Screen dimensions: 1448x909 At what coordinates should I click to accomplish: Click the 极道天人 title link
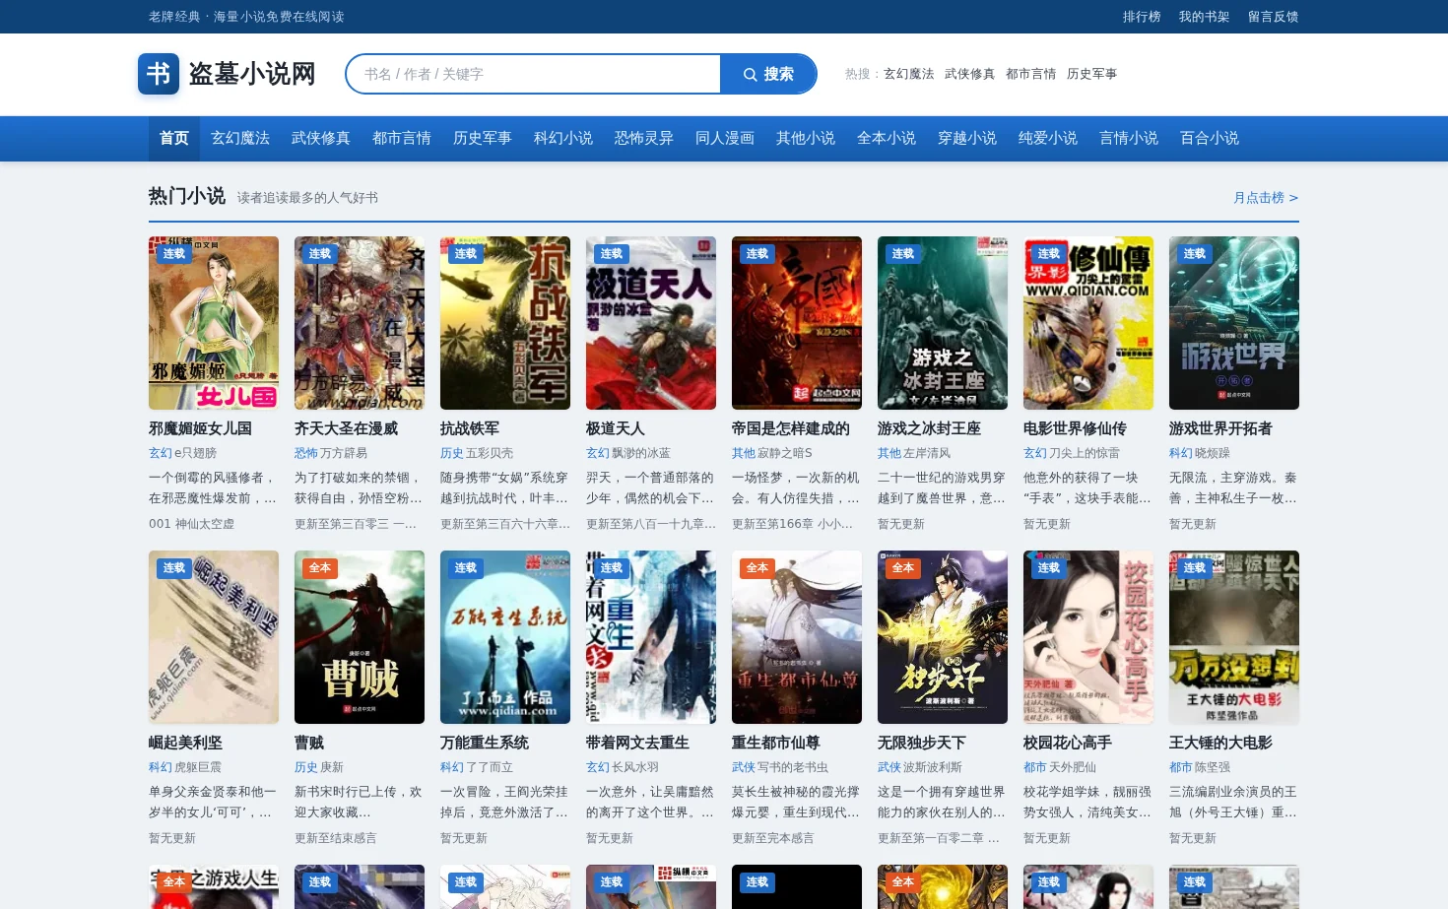616,428
